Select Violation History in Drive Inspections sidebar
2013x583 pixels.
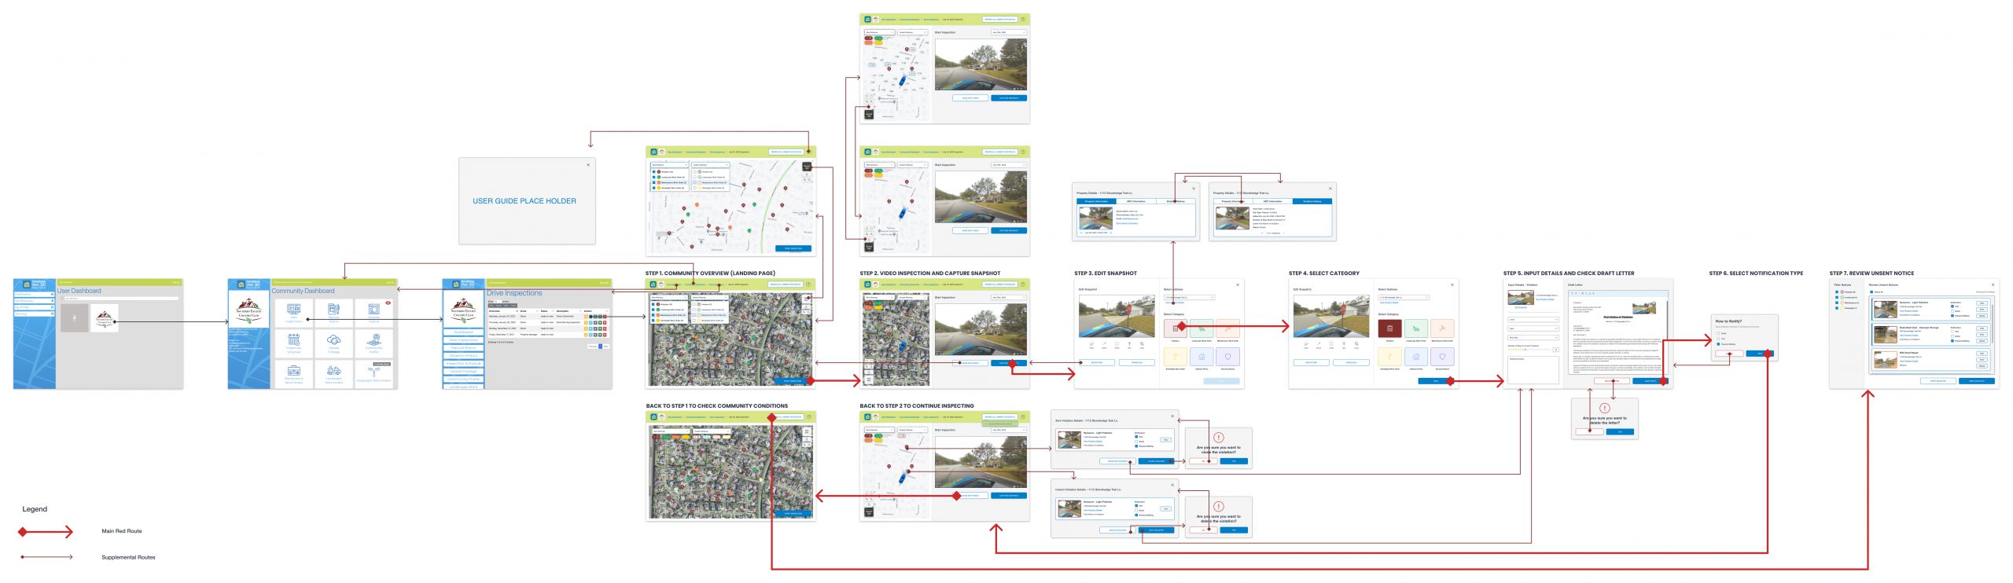[x=463, y=356]
